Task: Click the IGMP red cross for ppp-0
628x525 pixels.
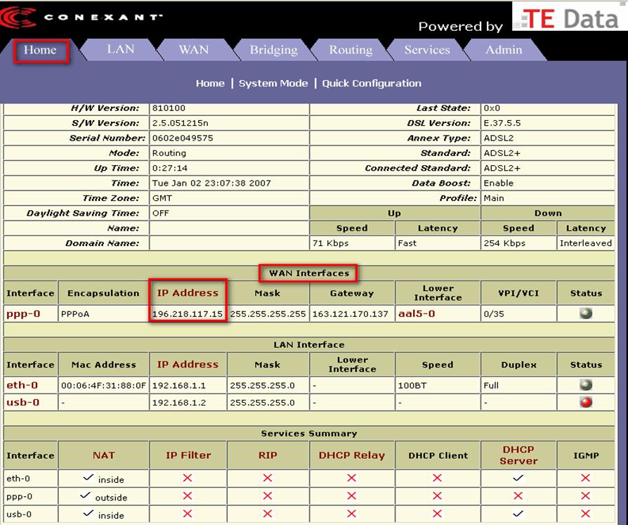Action: 585,496
